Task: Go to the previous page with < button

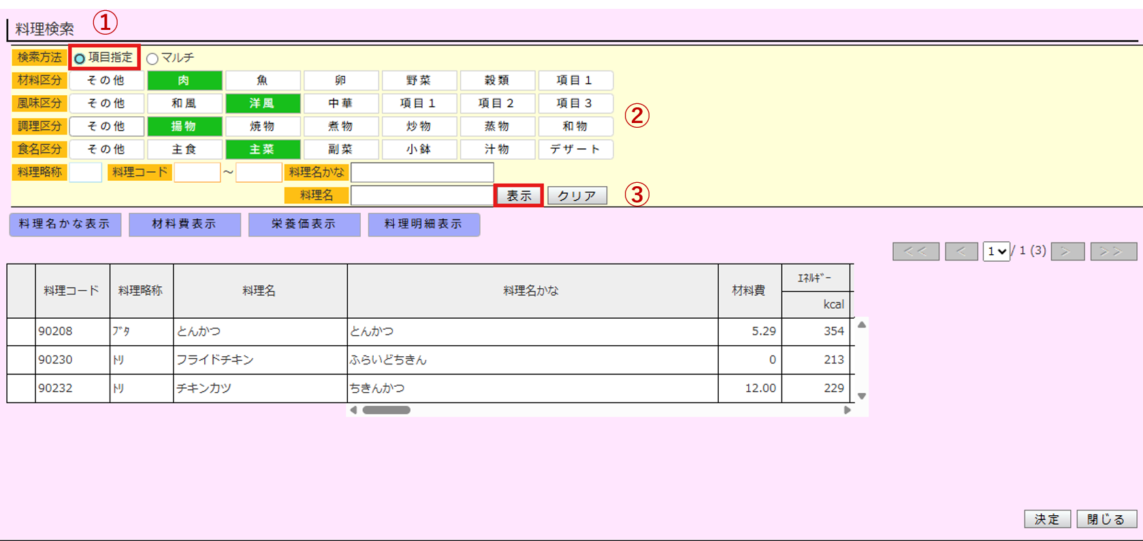Action: [961, 251]
